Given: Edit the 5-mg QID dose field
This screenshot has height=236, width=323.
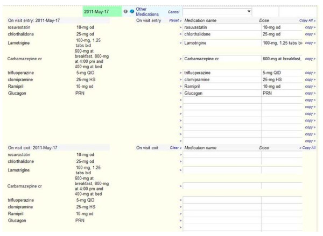Looking at the screenshot, I should (282, 73).
